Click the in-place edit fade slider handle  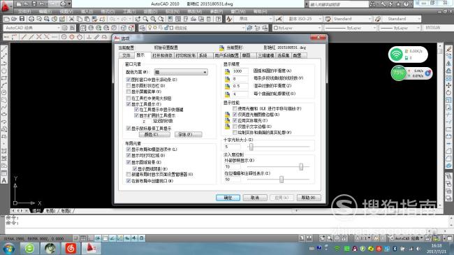[281, 180]
